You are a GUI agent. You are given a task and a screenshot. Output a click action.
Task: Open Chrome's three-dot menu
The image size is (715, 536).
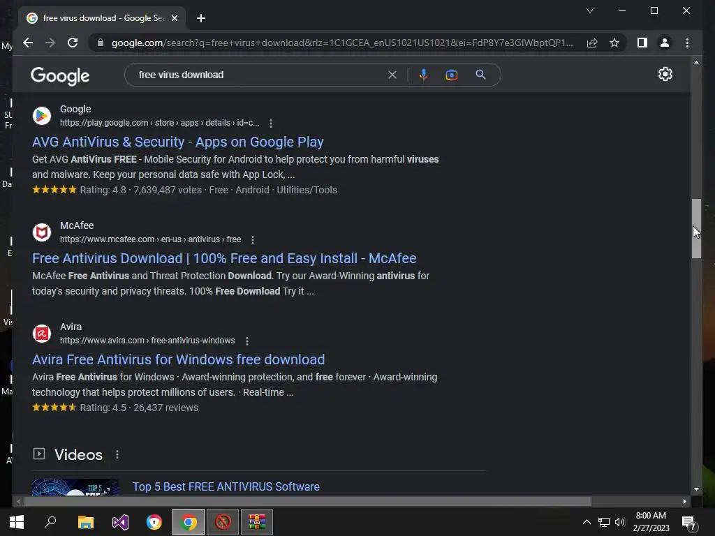(x=687, y=43)
